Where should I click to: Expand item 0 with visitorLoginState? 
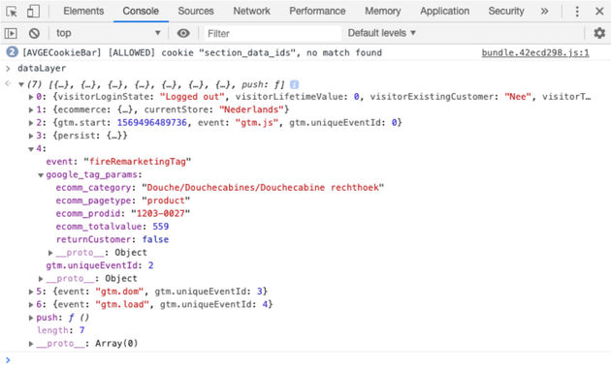point(31,97)
